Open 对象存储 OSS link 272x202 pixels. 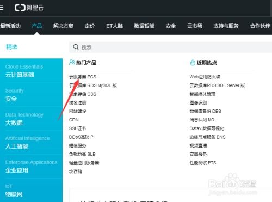[x=83, y=94]
